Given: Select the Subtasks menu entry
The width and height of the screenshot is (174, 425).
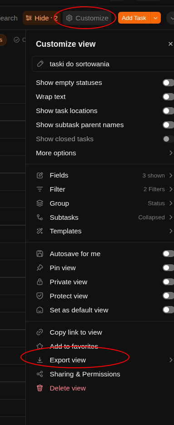Looking at the screenshot, I should point(64,217).
